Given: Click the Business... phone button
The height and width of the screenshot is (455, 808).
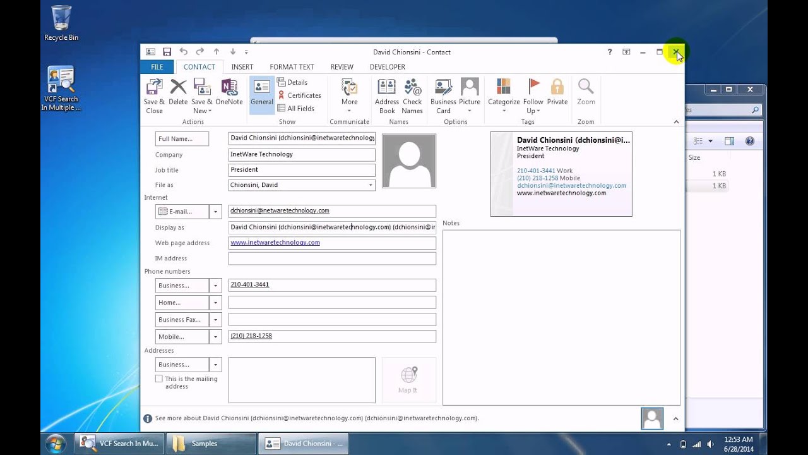Looking at the screenshot, I should click(x=182, y=286).
